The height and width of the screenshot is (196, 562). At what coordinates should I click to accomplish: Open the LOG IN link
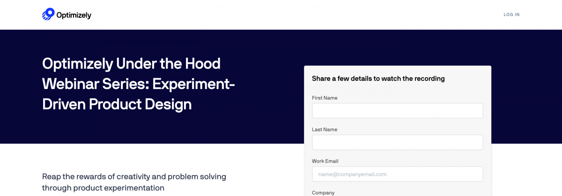click(x=511, y=15)
